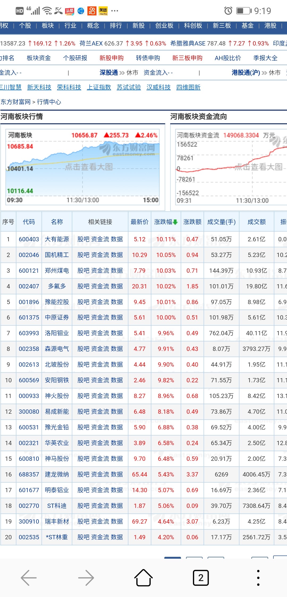Open the tabs counter showing 2

tap(201, 578)
